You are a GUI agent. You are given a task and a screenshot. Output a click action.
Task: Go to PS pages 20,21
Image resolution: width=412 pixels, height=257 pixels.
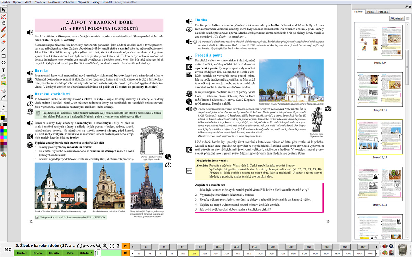pyautogui.click(x=310, y=246)
